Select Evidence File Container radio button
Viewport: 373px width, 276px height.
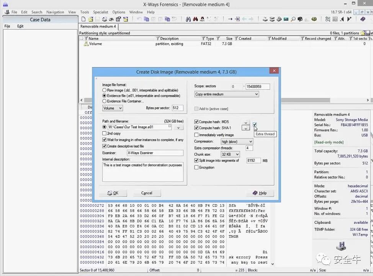pyautogui.click(x=104, y=101)
